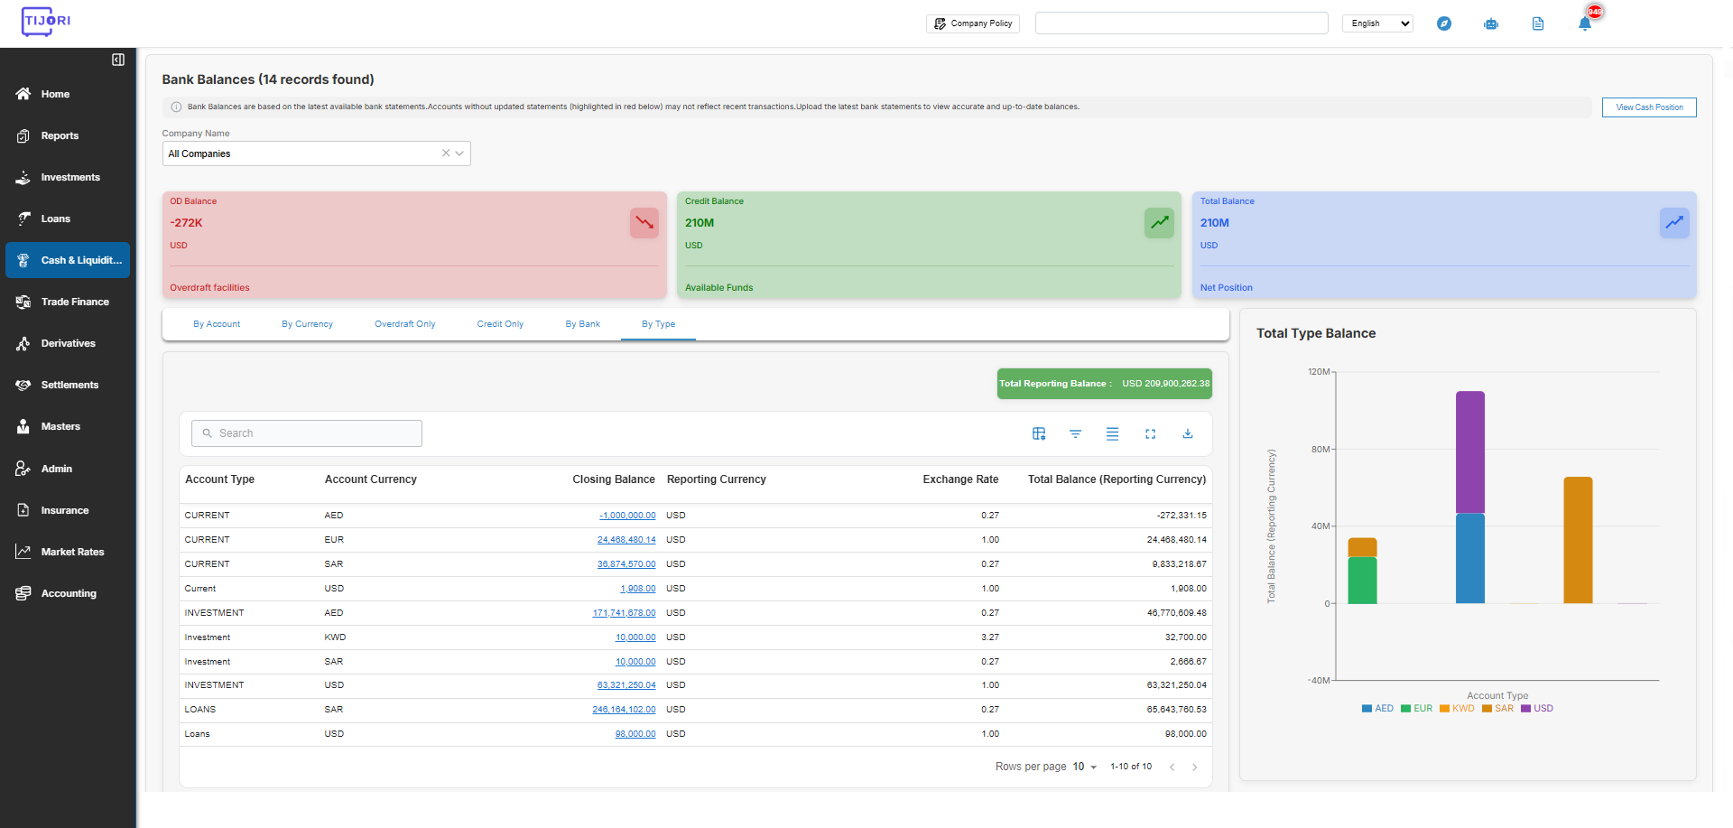
Task: Open Derivatives in the sidebar
Action: coord(68,343)
